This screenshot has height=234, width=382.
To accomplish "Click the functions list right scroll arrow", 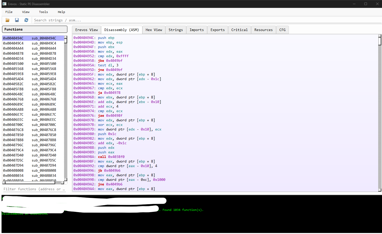I will [x=63, y=183].
